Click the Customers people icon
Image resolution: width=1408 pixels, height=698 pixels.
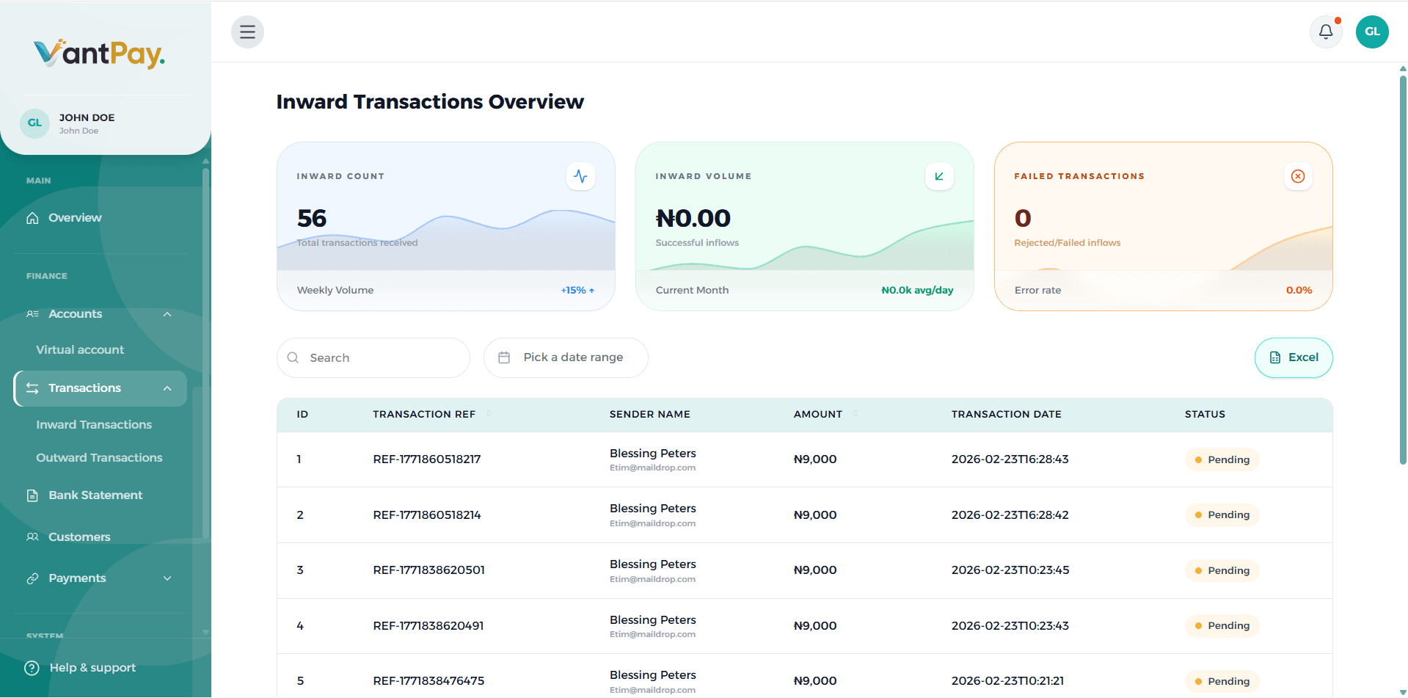(x=32, y=537)
